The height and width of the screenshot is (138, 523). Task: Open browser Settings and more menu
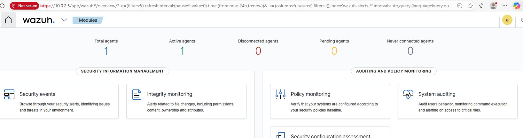point(505,6)
